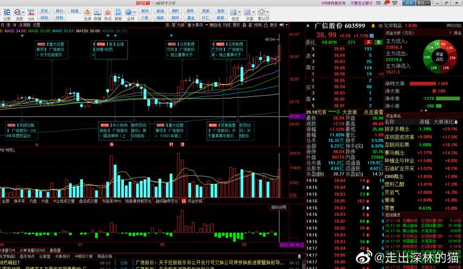The width and height of the screenshot is (463, 269).
Task: Expand the 委托 dropdown arrow
Action: click(428, 3)
